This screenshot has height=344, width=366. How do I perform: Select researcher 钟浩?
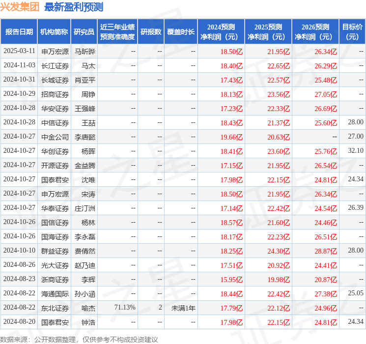point(88,322)
